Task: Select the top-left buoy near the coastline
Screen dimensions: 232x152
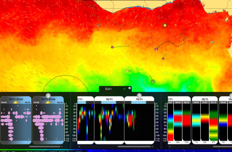Action: click(x=99, y=25)
